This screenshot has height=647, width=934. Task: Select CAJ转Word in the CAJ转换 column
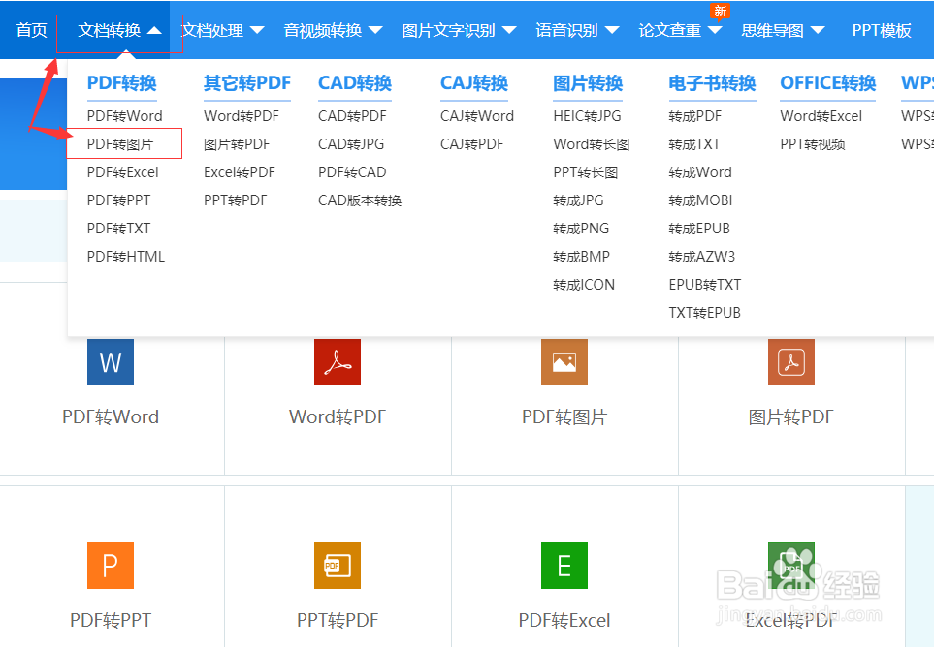pos(476,115)
